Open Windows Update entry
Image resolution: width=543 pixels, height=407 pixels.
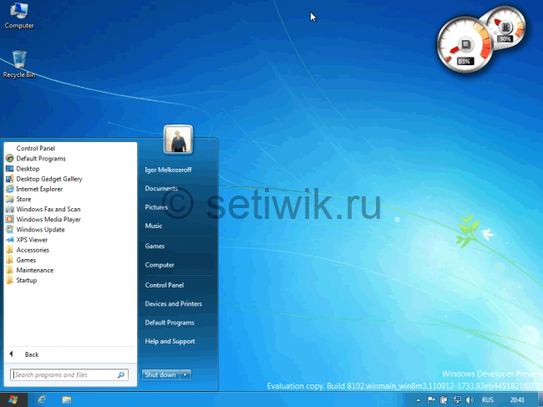[x=40, y=229]
